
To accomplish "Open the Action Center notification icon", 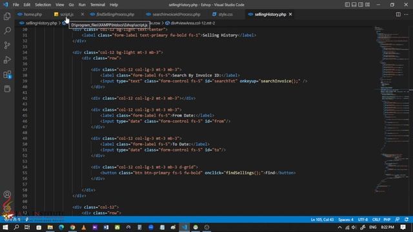I will pos(403,227).
